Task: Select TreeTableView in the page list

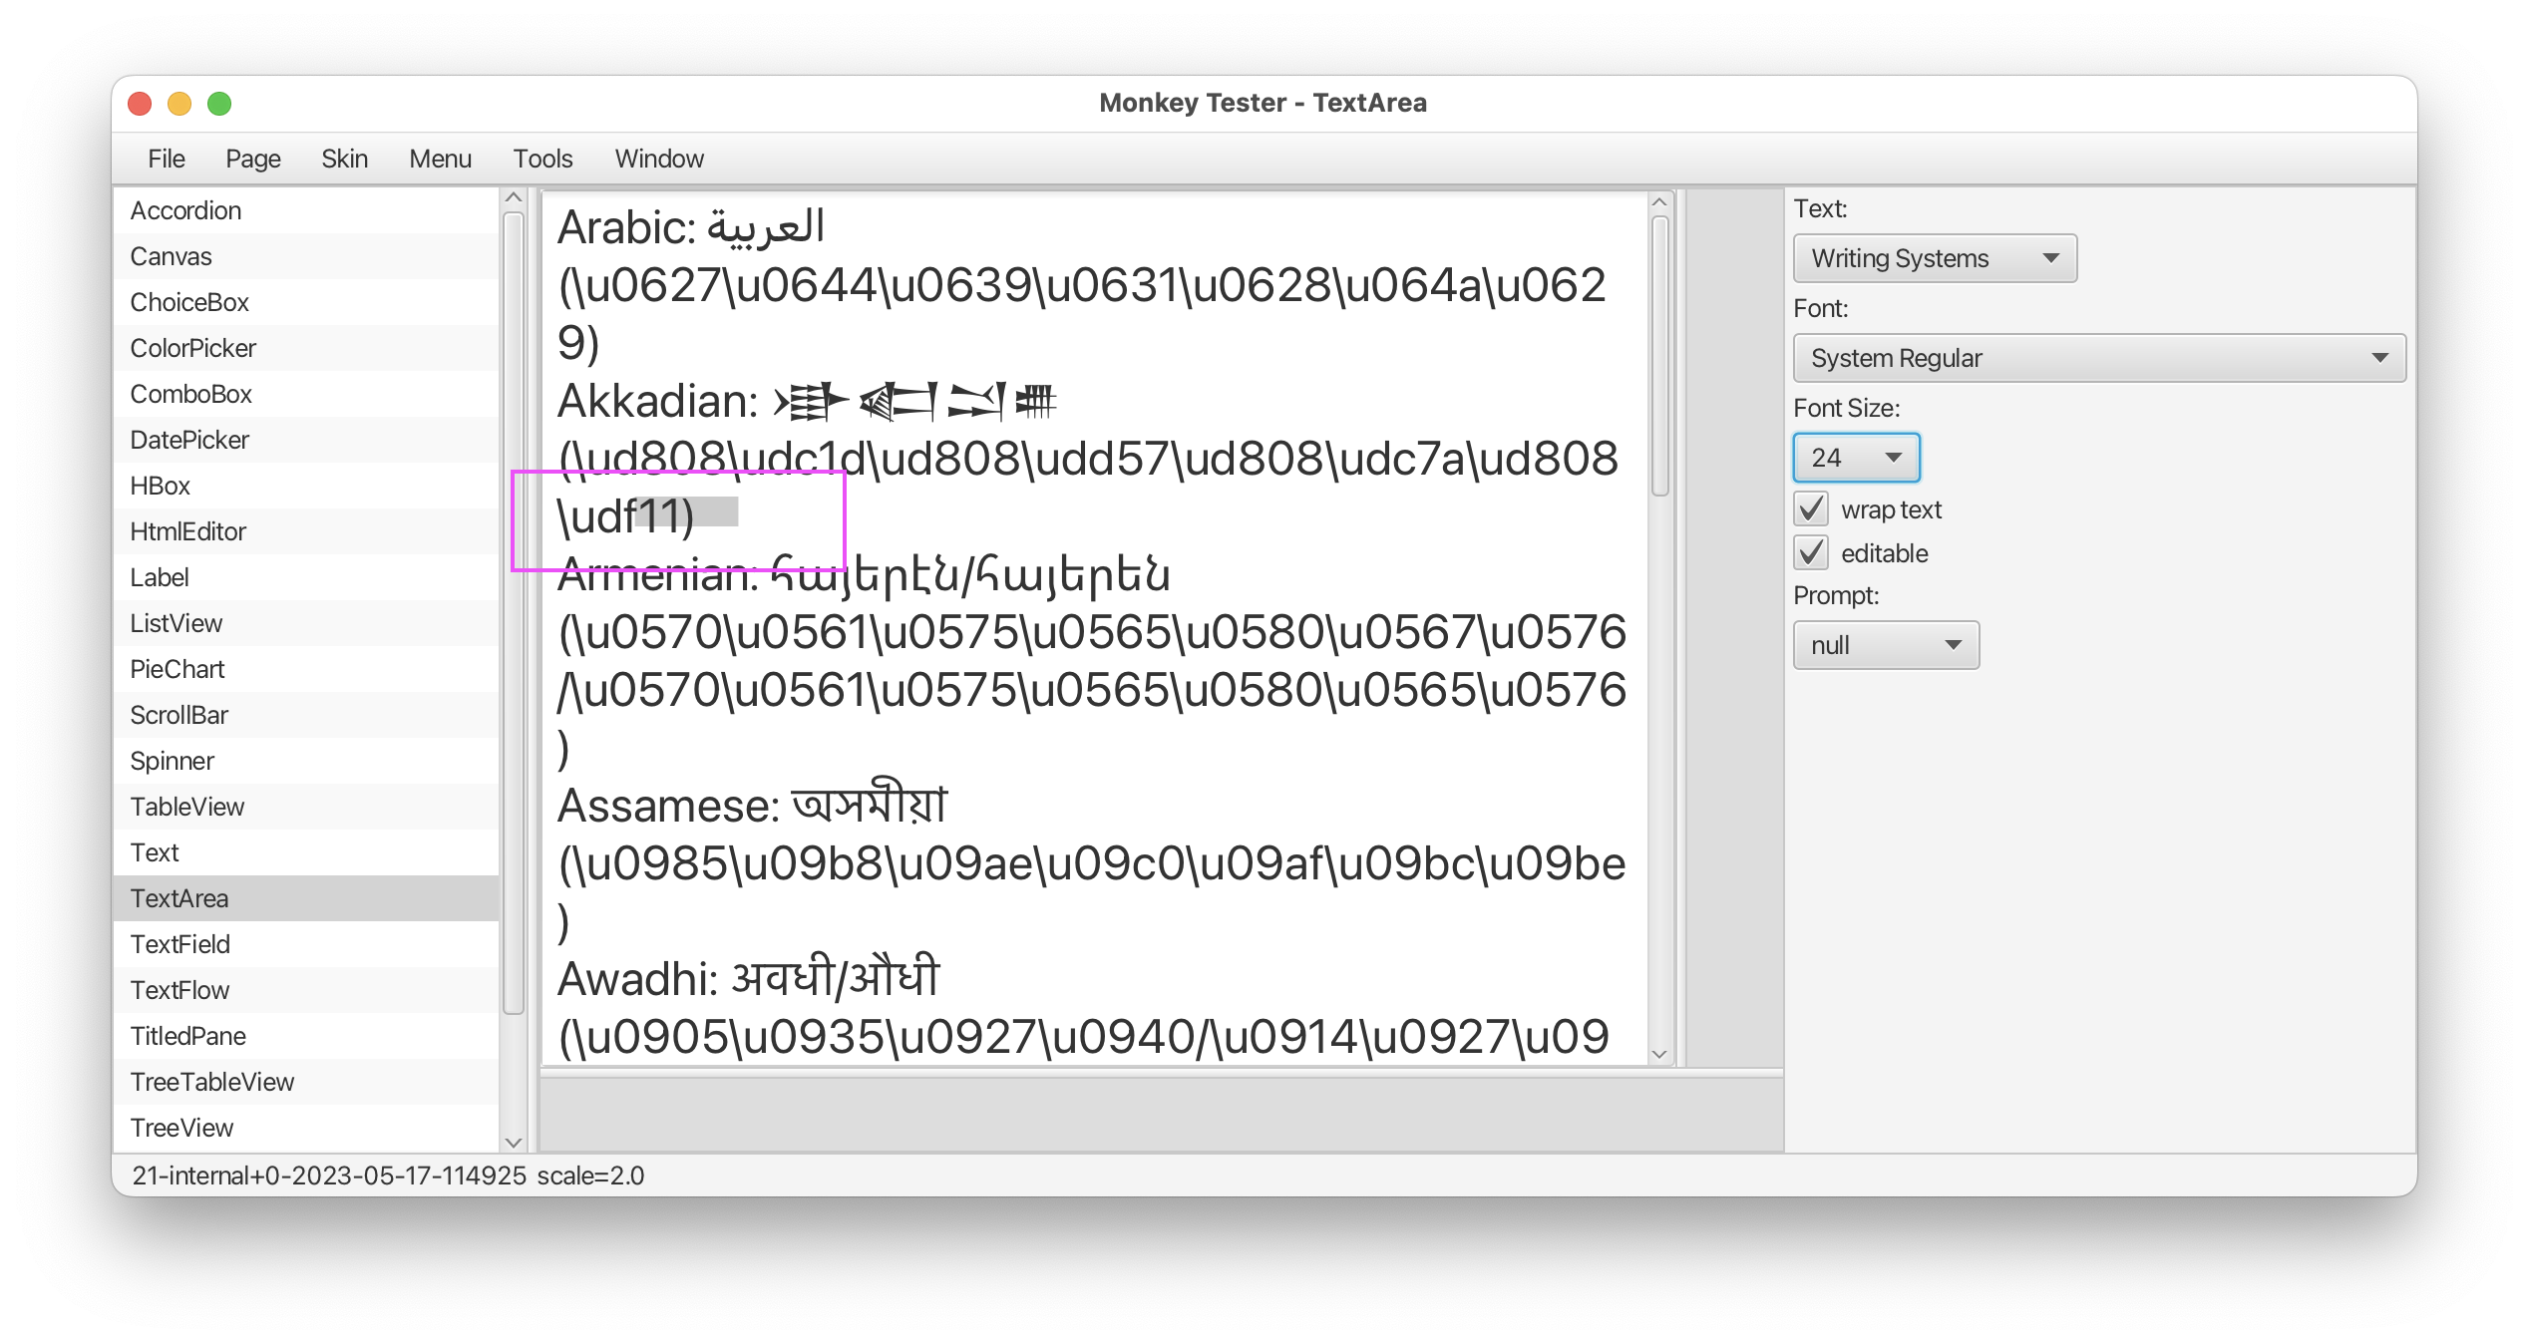Action: [x=211, y=1082]
